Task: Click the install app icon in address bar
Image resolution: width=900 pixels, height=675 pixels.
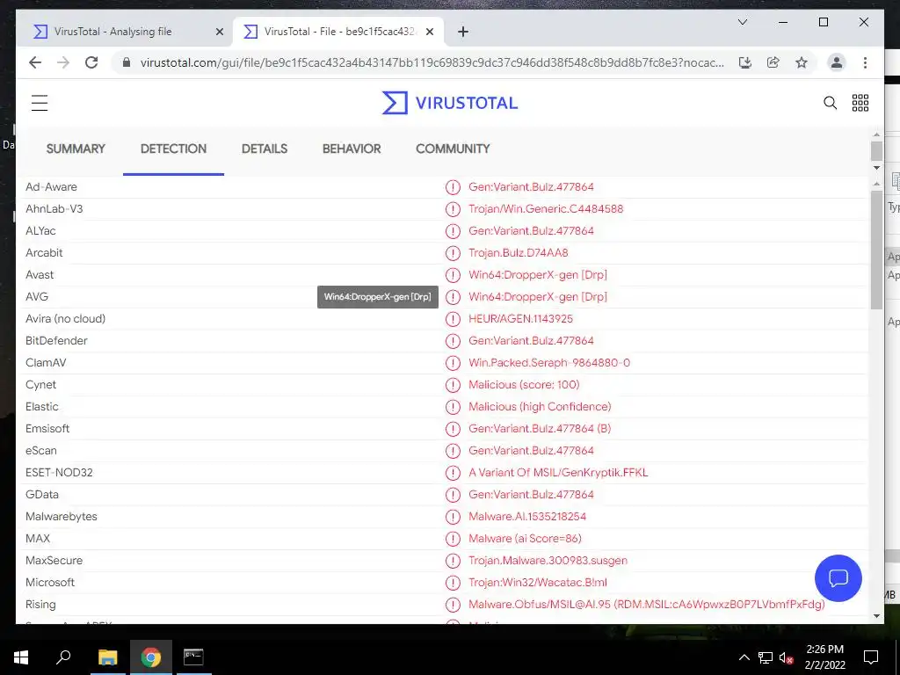Action: [745, 62]
